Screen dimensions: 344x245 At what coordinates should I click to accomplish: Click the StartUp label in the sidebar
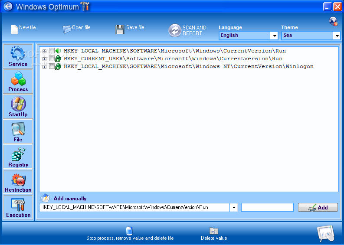tap(18, 114)
